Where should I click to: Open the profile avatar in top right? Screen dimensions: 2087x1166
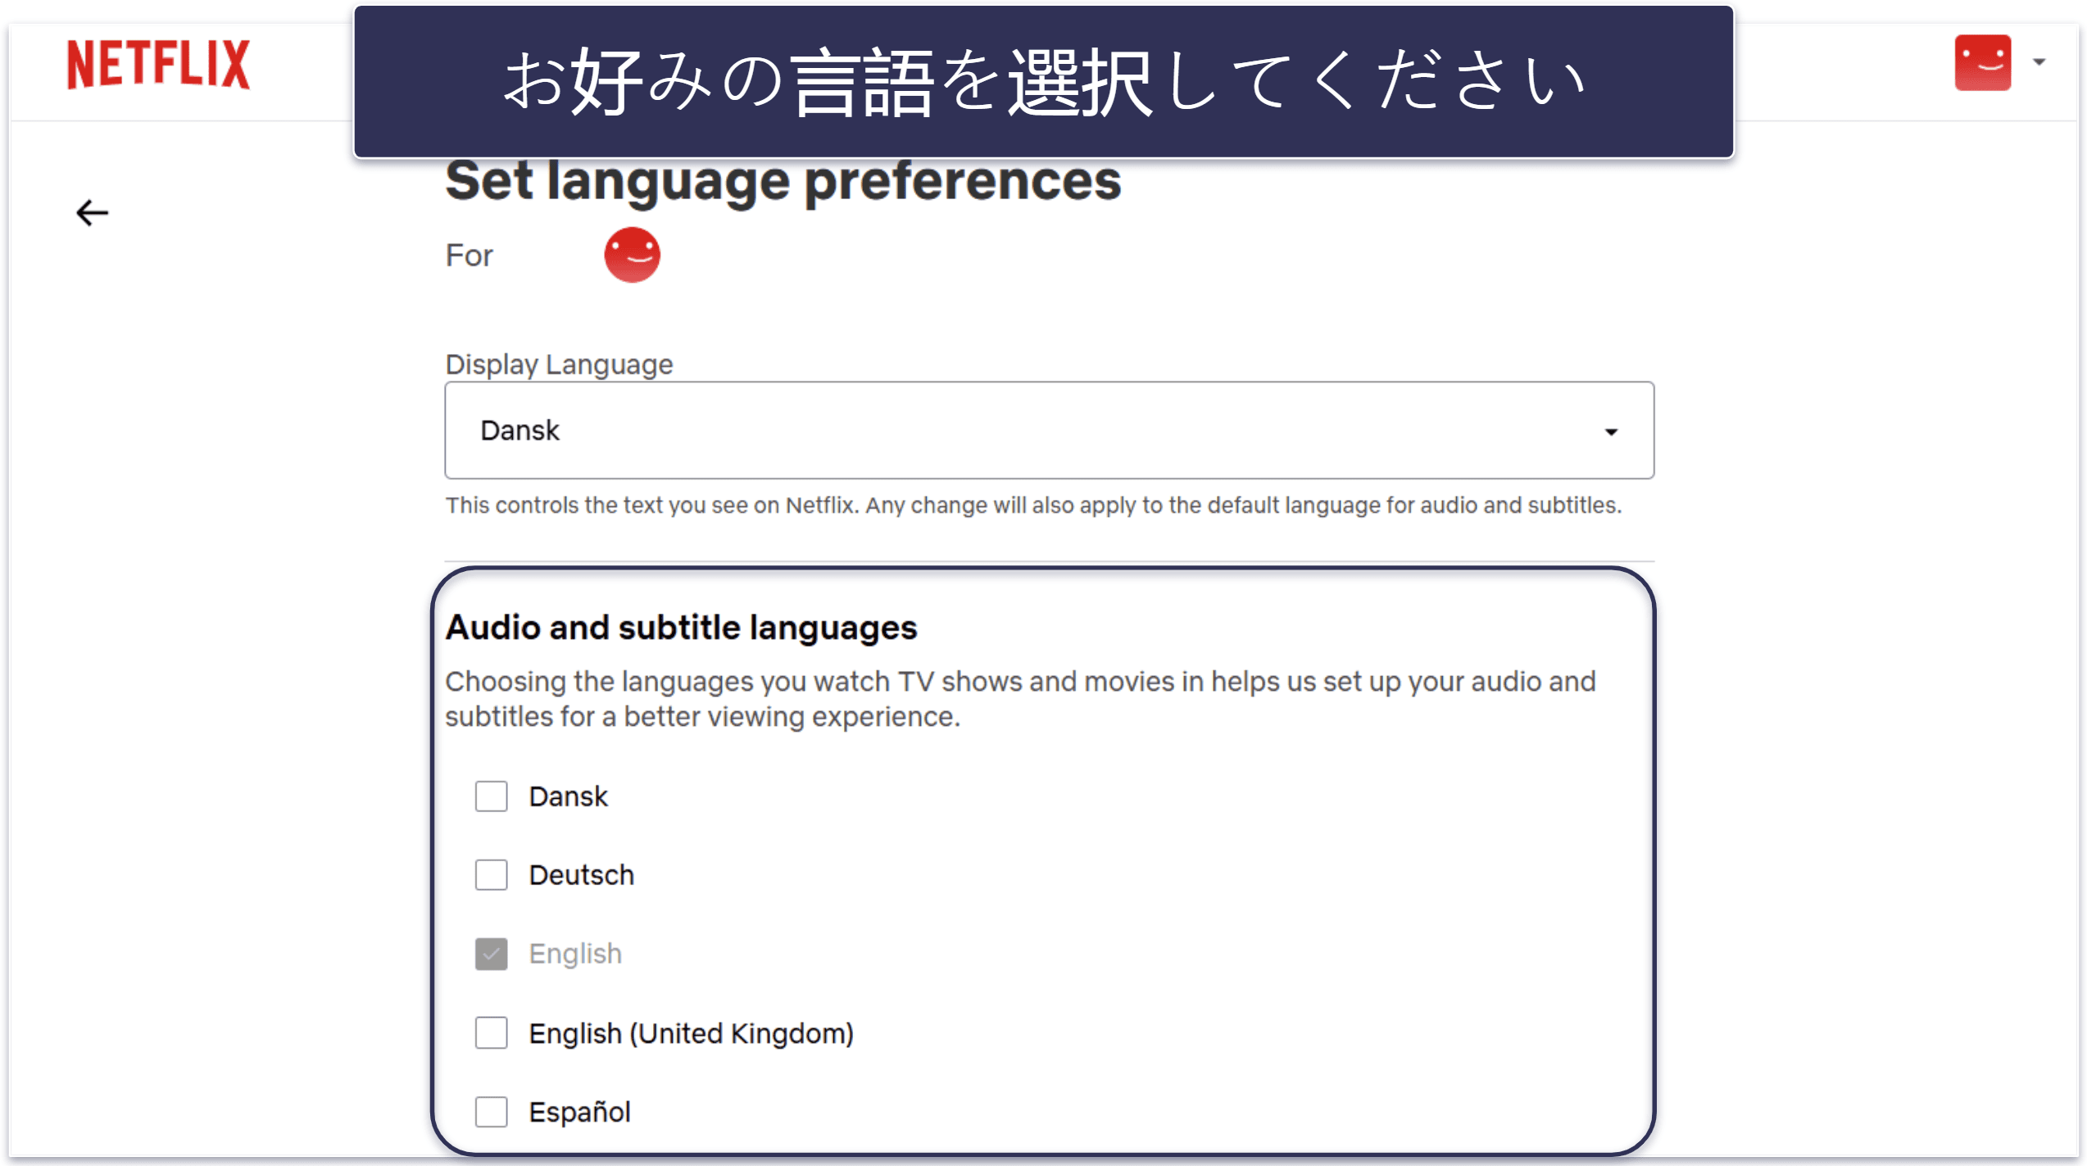(x=1982, y=62)
